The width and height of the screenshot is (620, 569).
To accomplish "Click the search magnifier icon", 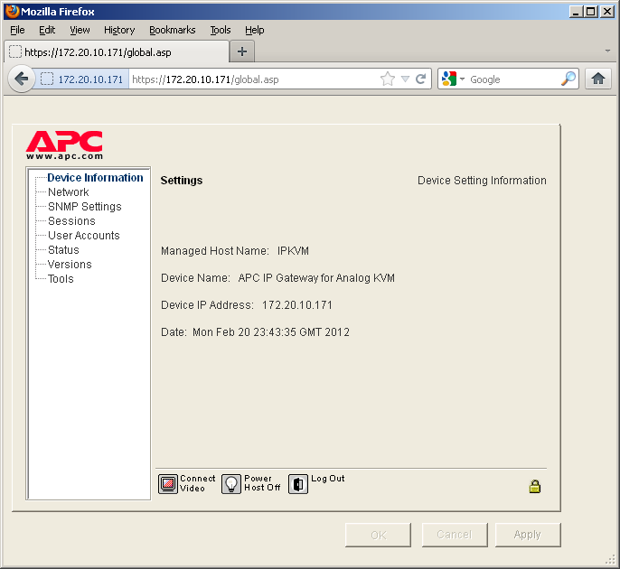I will 568,79.
